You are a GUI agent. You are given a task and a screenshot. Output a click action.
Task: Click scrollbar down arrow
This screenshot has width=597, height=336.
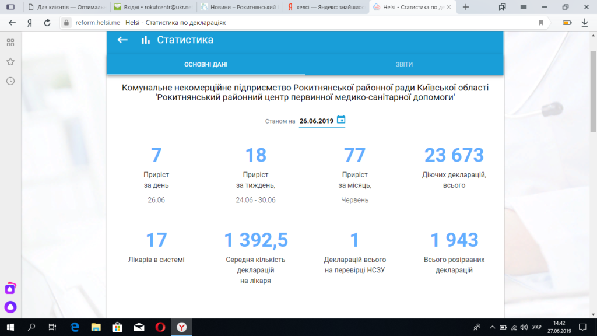point(593,314)
